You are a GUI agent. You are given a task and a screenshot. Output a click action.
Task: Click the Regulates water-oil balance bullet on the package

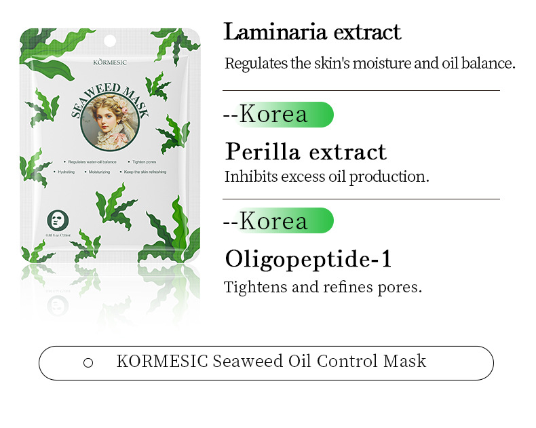(91, 162)
